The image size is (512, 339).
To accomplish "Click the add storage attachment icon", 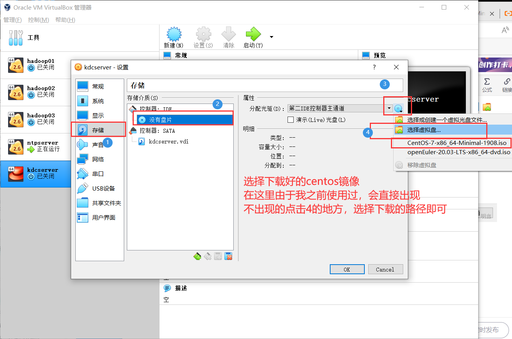I will (x=218, y=256).
